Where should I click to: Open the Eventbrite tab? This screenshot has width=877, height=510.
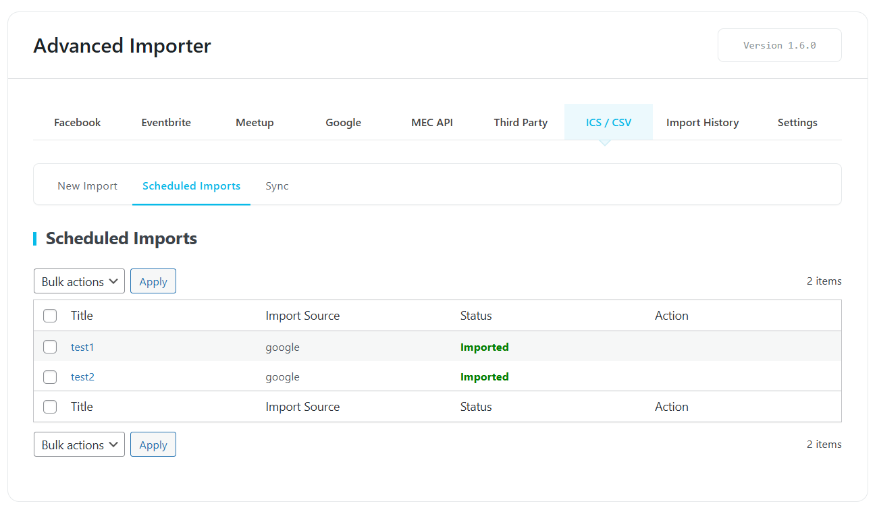(x=166, y=122)
